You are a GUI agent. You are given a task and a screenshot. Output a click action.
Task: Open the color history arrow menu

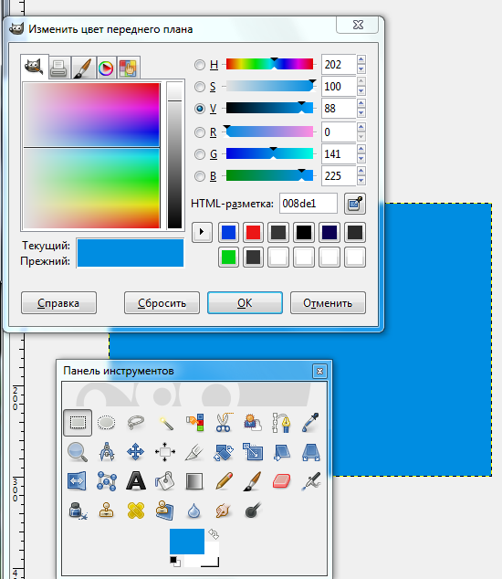(x=202, y=232)
